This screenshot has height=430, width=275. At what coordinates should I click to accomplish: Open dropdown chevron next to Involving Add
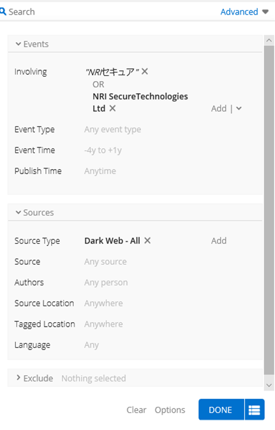tap(239, 108)
